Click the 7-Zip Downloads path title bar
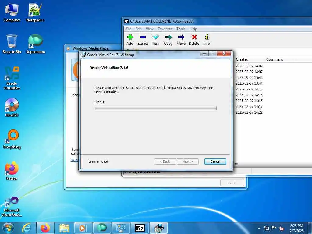312x234 pixels. tap(218, 21)
